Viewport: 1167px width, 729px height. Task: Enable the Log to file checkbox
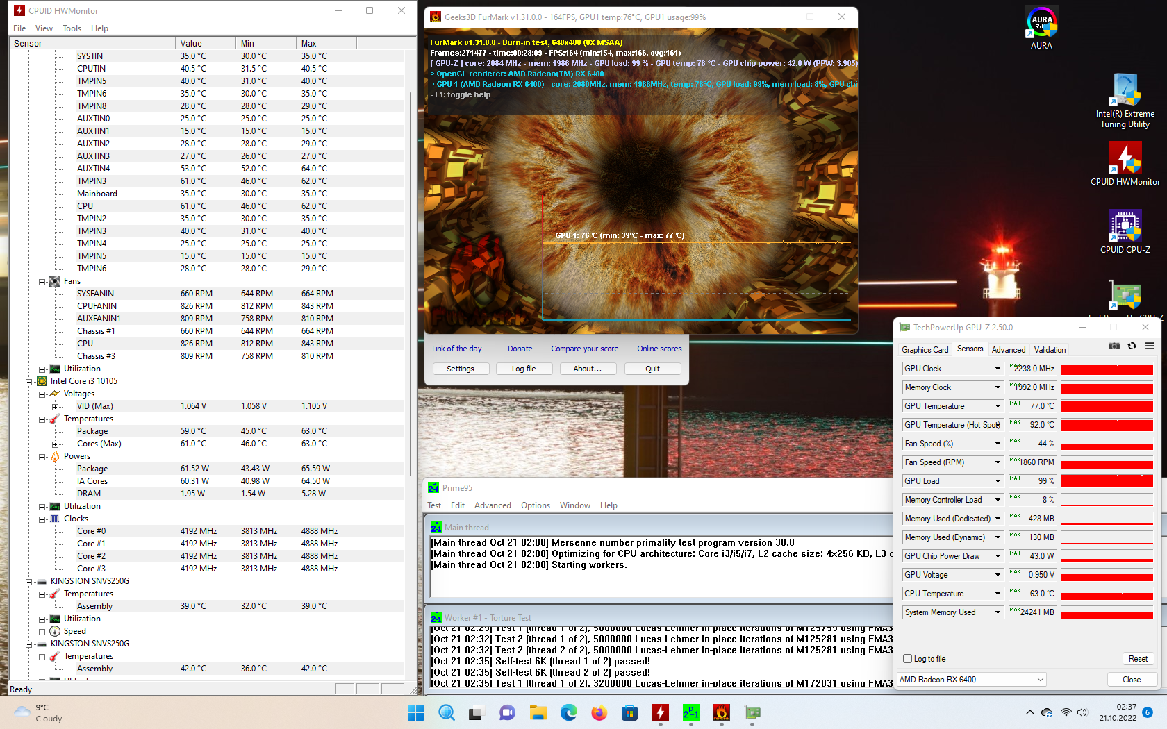pyautogui.click(x=907, y=659)
